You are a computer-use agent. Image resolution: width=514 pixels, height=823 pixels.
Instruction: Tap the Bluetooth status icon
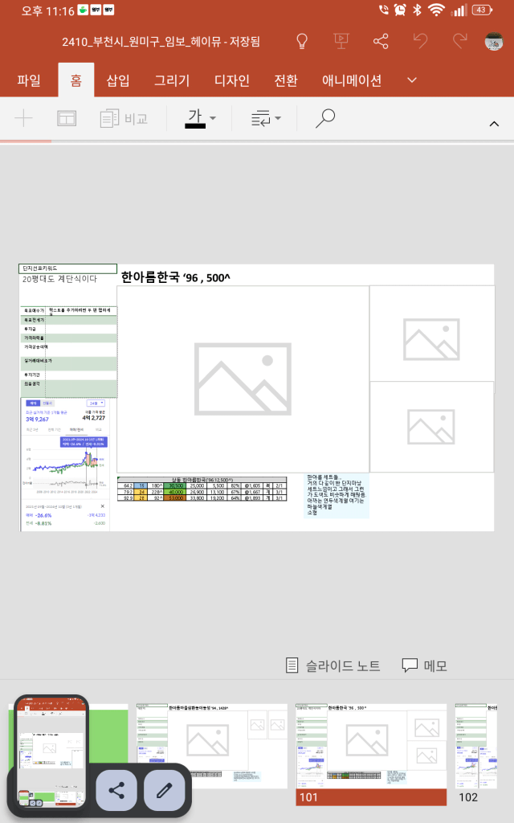coord(417,10)
